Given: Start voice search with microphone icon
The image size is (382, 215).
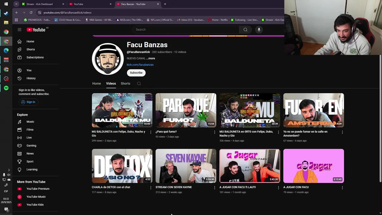Looking at the screenshot, I should (259, 30).
